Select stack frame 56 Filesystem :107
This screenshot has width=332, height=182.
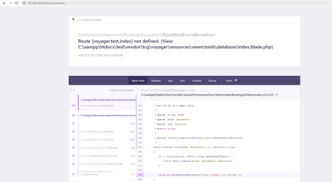click(x=102, y=132)
